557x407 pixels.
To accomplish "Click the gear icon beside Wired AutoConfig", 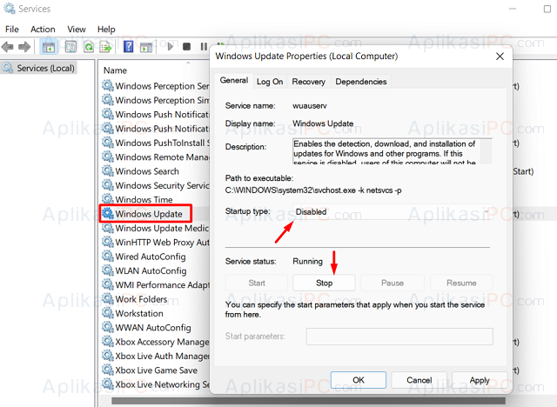I will pos(107,257).
